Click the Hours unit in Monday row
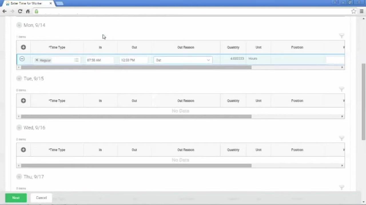366x205 pixels. 253,58
